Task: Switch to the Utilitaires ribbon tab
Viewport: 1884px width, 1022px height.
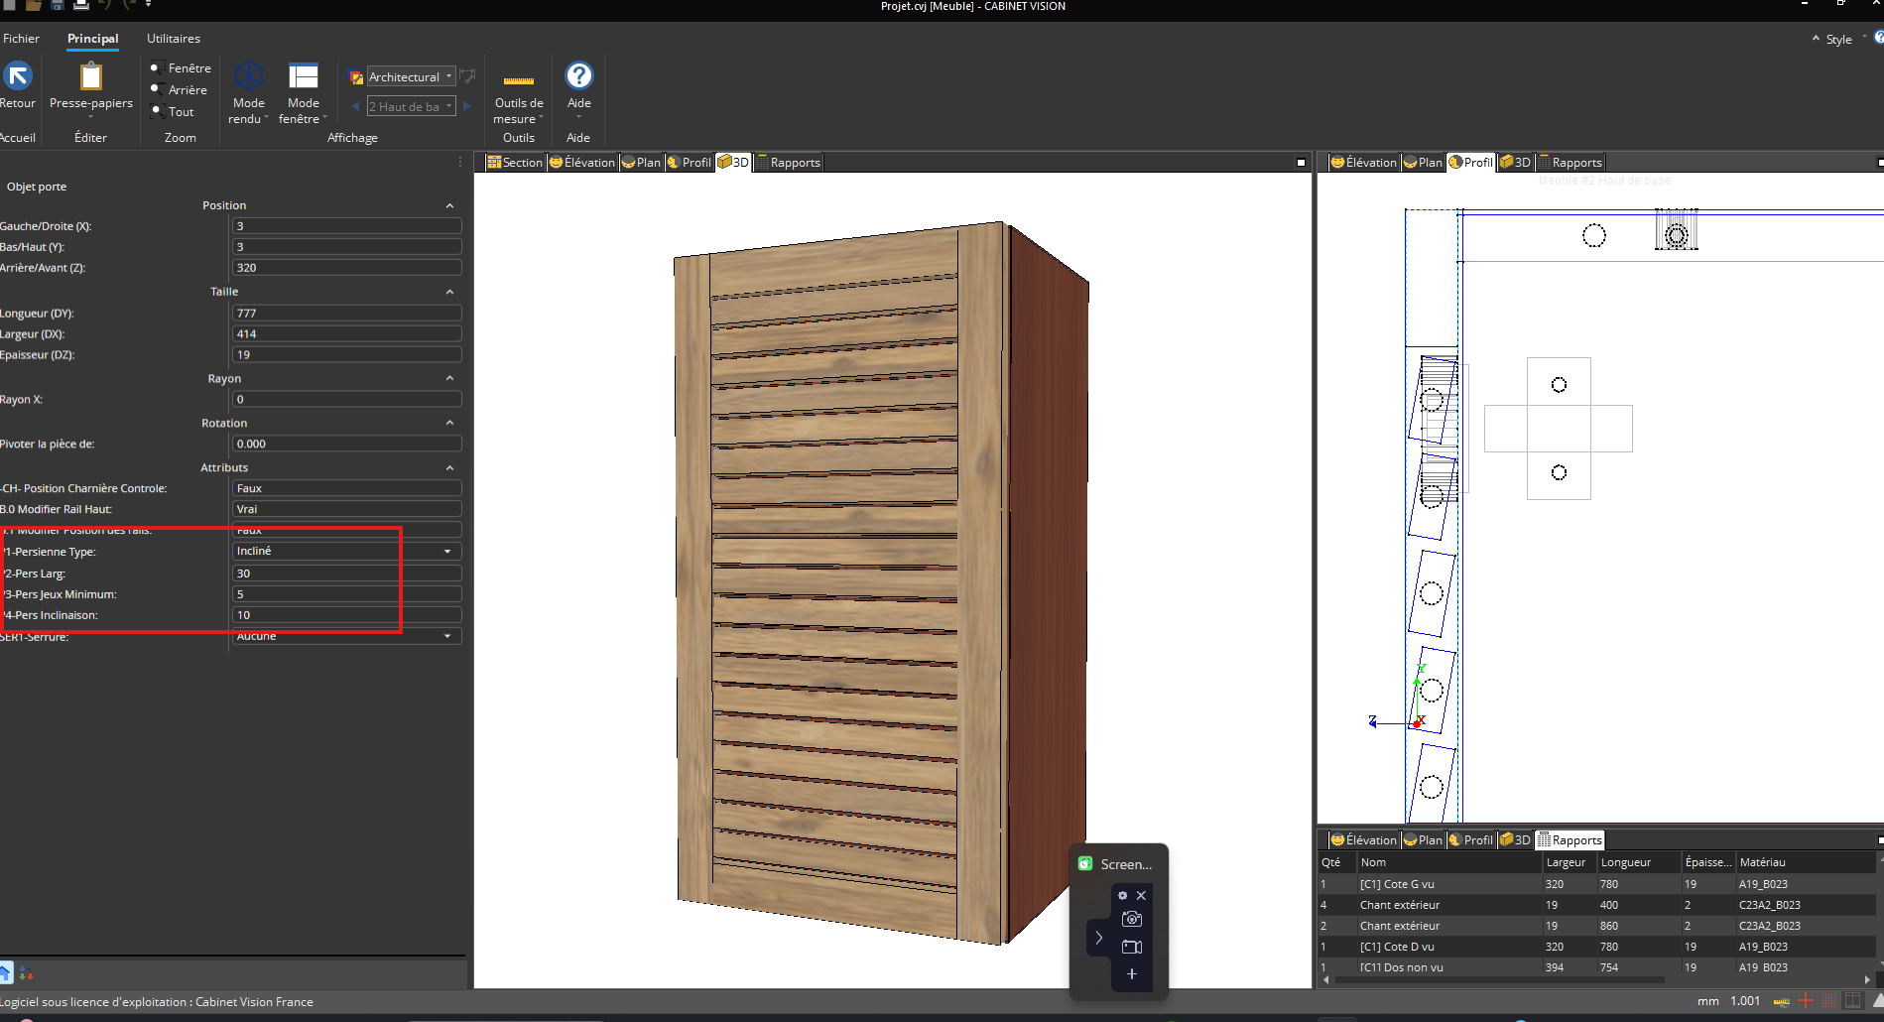Action: pos(174,39)
